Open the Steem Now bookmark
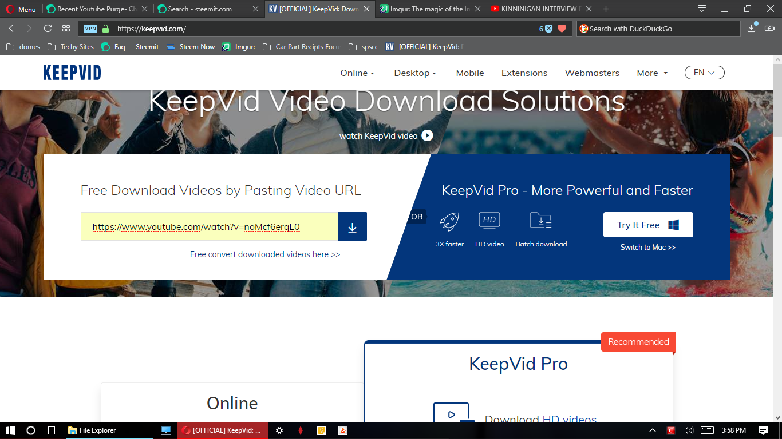The image size is (782, 439). point(191,47)
